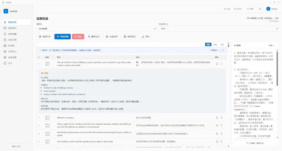Click the open-book icon of 我的笔记
The image size is (282, 151).
5,28
